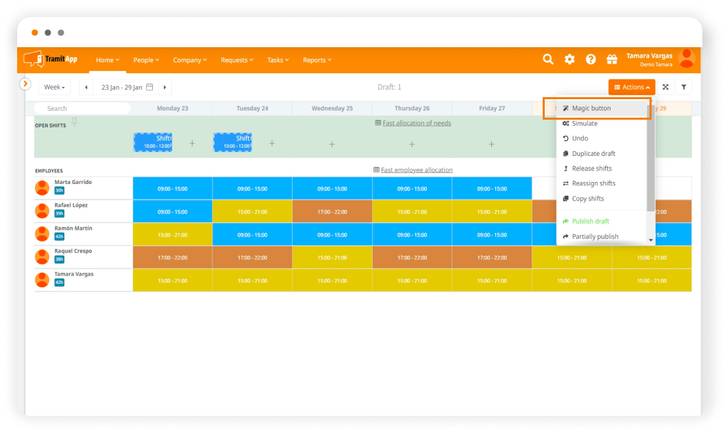Click Fast employee allocation link
The height and width of the screenshot is (433, 727).
pos(416,170)
